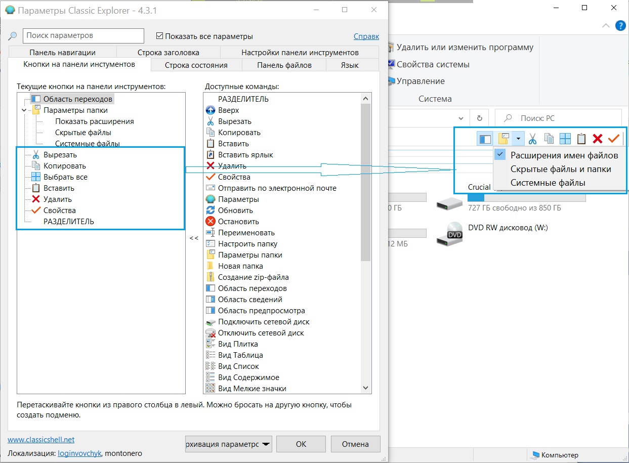Click orange checkmark properties icon in Explorer toolbar
Viewport: 629px width, 463px height.
[x=613, y=138]
